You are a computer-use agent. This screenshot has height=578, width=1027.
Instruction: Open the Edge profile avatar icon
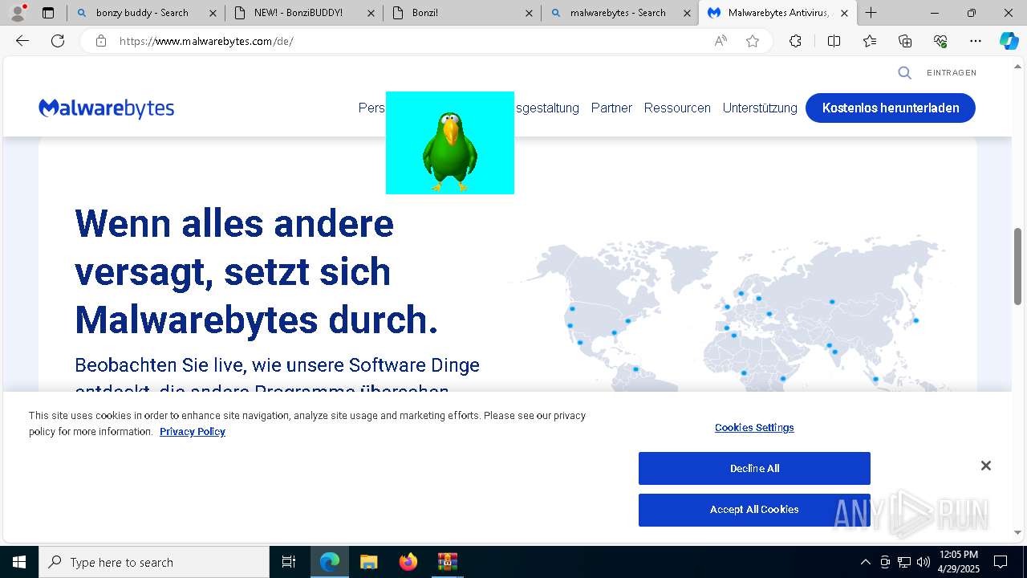pos(18,13)
